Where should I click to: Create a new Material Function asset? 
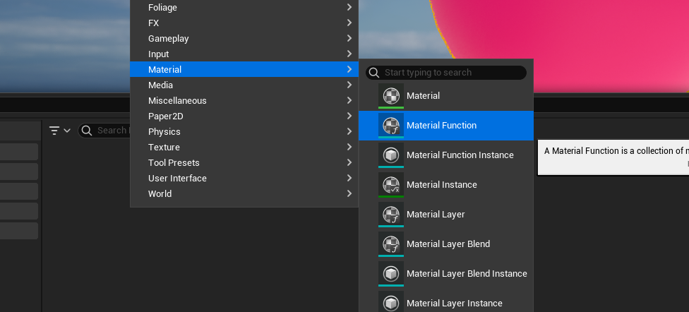[x=446, y=126]
